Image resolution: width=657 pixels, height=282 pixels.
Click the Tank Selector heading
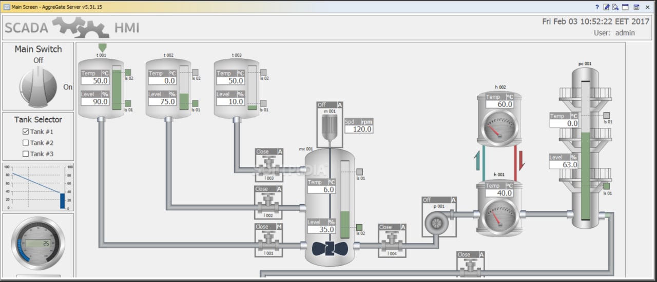38,119
